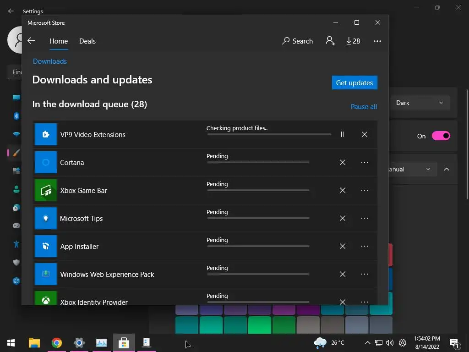Open the weather widget showing 26 °C
Screen dimensions: 469x352
pyautogui.click(x=329, y=343)
